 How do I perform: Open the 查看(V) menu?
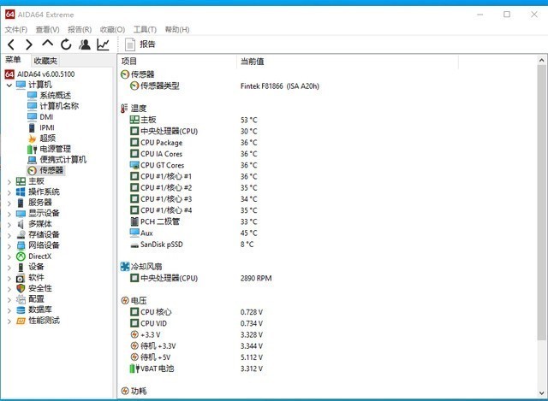47,30
